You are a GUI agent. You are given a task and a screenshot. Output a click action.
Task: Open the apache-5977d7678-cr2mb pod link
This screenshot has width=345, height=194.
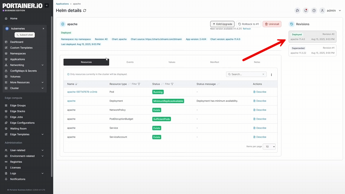click(82, 92)
